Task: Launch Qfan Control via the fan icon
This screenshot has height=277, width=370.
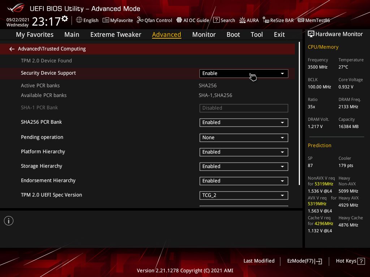Action: pyautogui.click(x=140, y=20)
